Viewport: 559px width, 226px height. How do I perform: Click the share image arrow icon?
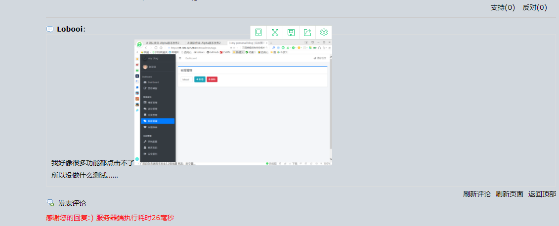307,33
